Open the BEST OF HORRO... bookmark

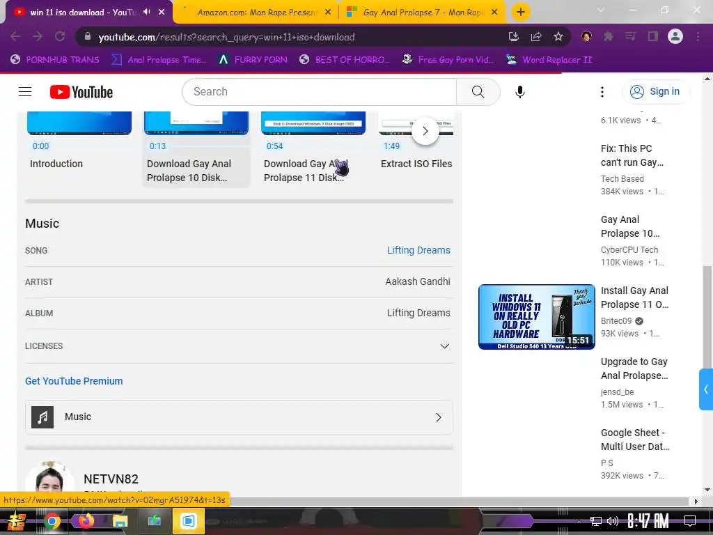345,60
